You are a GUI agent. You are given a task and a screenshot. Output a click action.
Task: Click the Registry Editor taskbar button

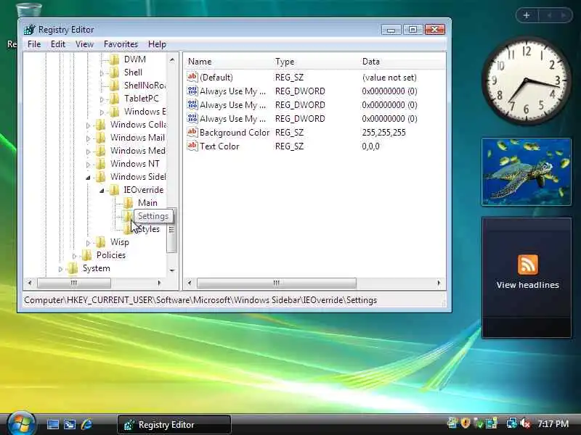point(174,424)
